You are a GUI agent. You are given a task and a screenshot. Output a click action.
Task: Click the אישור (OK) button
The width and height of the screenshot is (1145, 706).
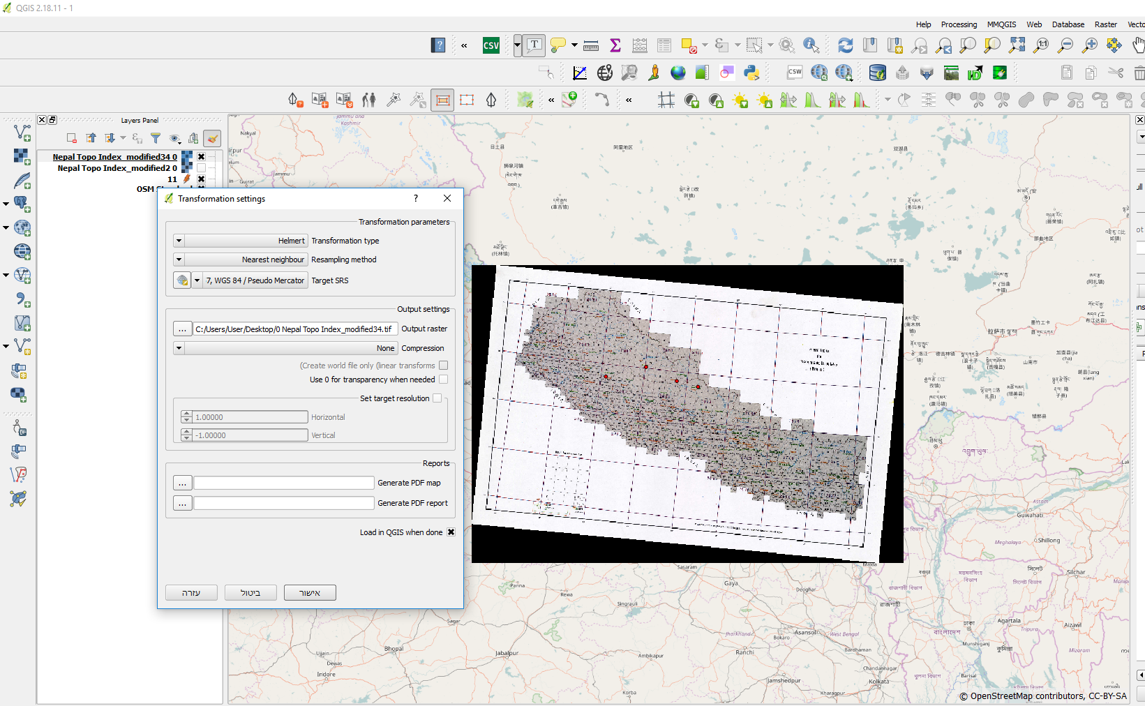coord(310,593)
